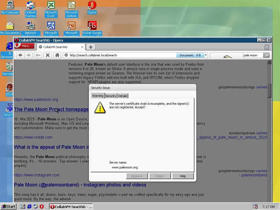Screen dimensions: 280x210
Task: Launch Opera from quick launch bar
Action: point(42,207)
